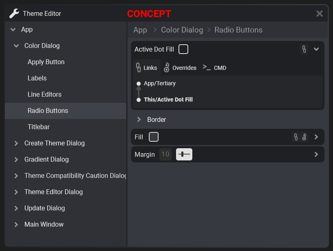The width and height of the screenshot is (333, 251).
Task: Collapse the App tree node
Action: click(x=13, y=30)
